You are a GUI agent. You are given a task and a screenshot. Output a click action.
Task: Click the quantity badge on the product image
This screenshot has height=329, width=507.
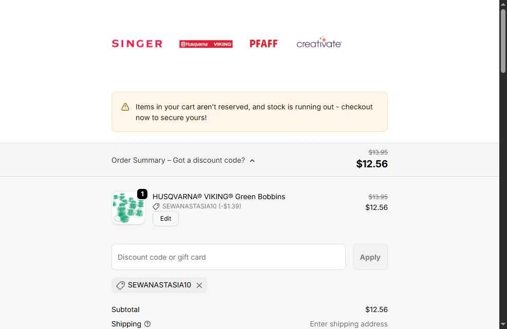click(142, 194)
